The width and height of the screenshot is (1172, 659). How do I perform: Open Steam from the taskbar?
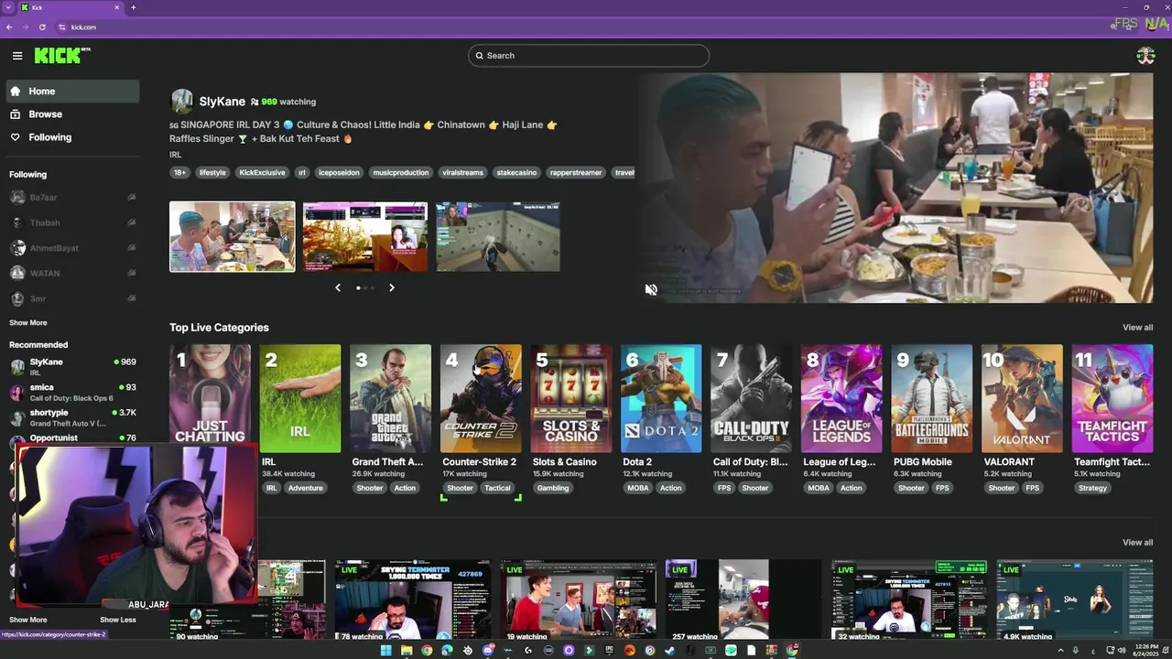[670, 651]
